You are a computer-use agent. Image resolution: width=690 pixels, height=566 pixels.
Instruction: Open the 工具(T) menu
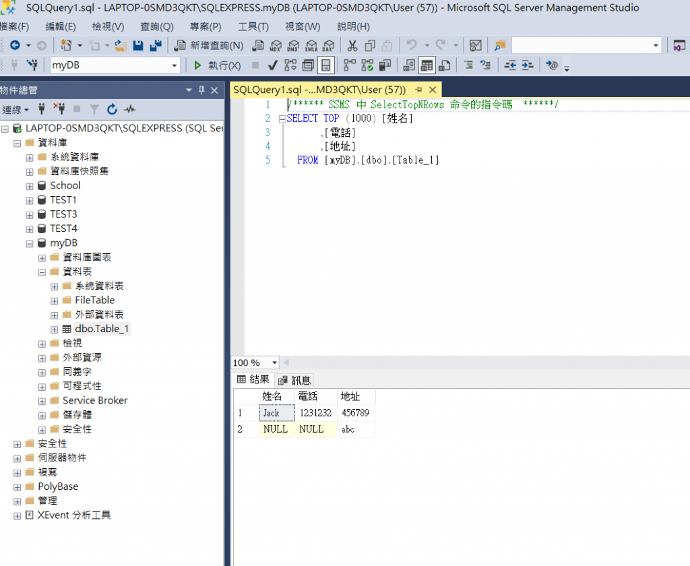(x=253, y=27)
